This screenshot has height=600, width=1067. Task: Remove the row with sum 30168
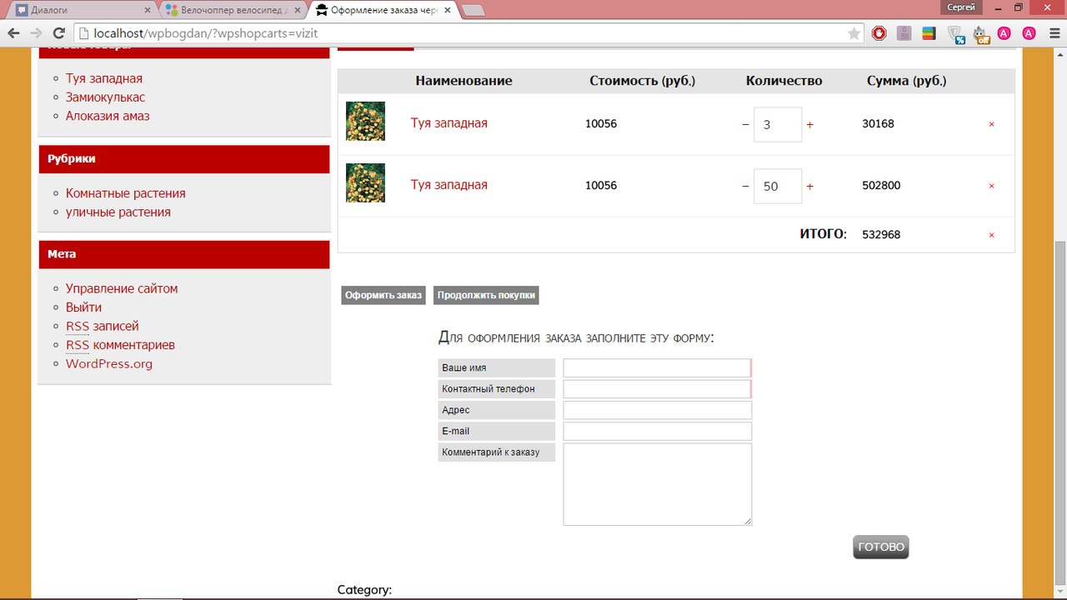pos(991,124)
